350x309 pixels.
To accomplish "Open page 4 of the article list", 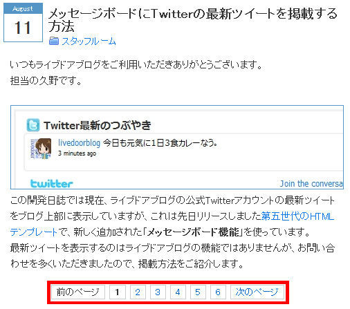I will [x=178, y=292].
